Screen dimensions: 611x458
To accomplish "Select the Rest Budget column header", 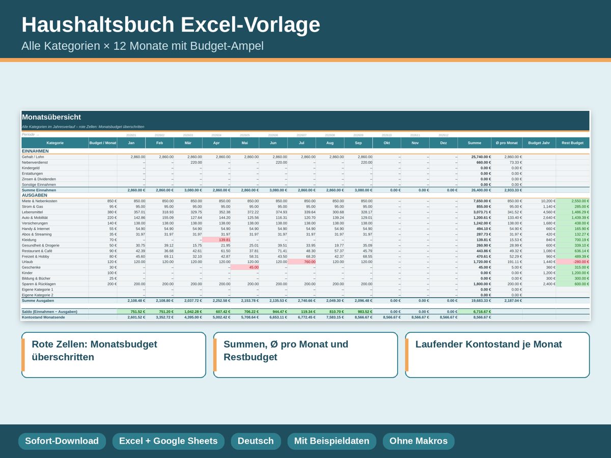I will coord(573,143).
